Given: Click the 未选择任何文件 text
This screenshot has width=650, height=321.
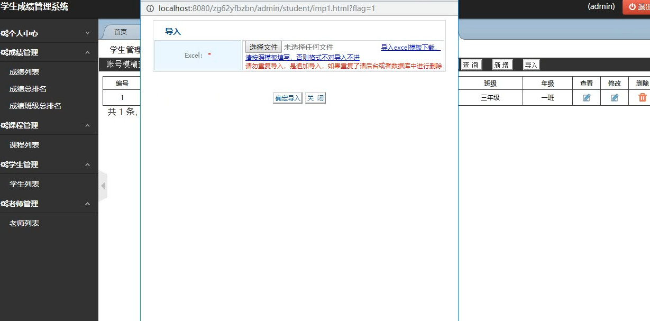Looking at the screenshot, I should [309, 47].
